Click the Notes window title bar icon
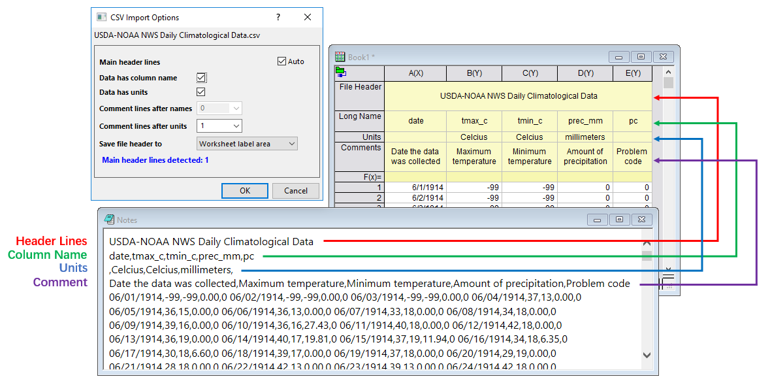 [x=109, y=220]
